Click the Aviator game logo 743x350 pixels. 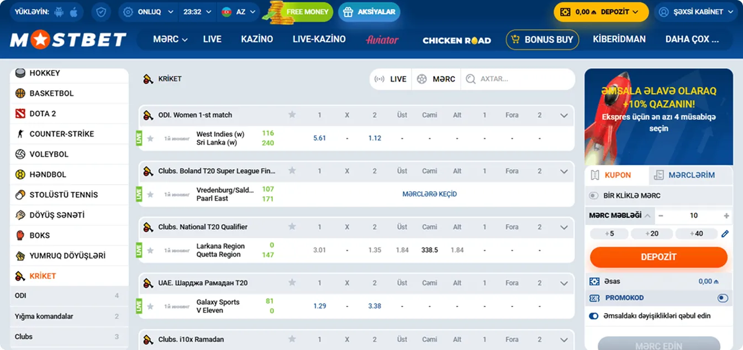point(382,40)
